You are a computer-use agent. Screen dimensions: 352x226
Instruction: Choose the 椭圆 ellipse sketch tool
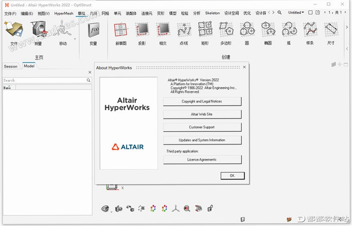pos(268,33)
